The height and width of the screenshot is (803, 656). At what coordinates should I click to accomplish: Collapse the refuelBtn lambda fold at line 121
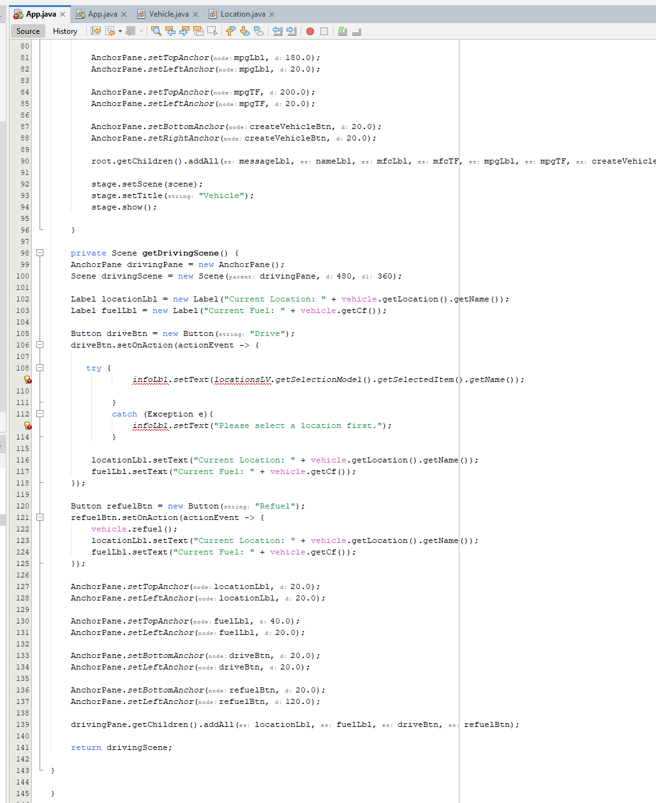40,517
